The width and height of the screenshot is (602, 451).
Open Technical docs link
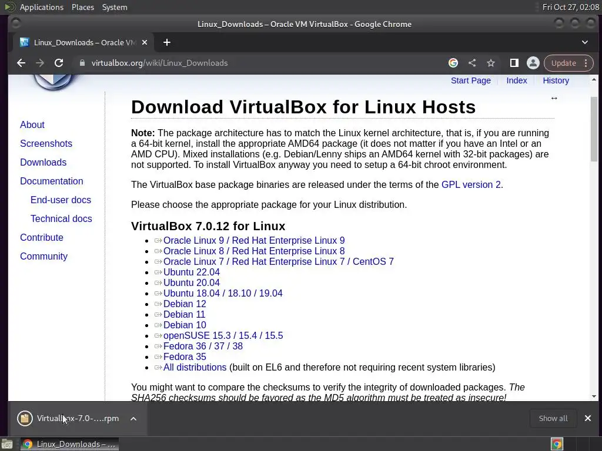click(x=61, y=218)
